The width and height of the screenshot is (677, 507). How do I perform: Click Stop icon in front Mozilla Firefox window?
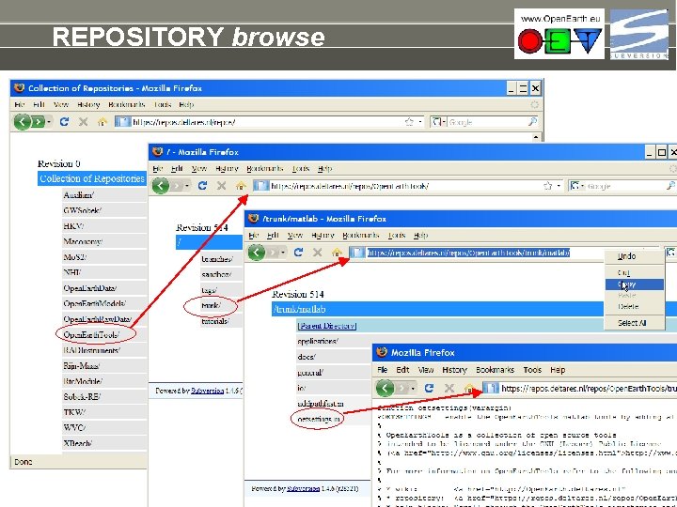[449, 388]
